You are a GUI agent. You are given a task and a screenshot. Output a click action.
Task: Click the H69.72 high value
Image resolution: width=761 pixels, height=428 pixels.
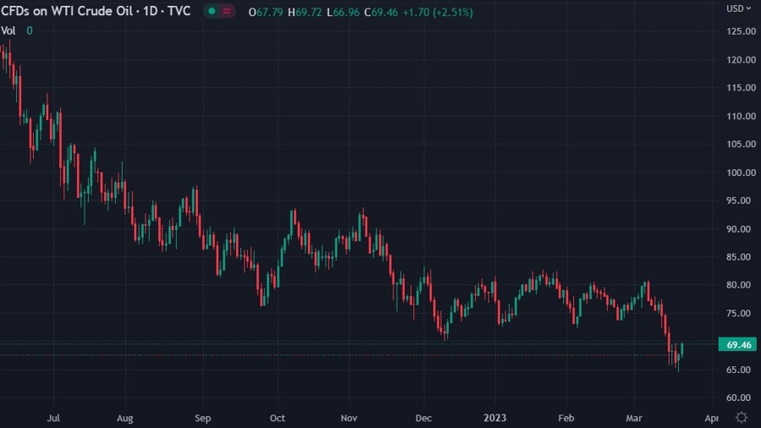point(304,12)
